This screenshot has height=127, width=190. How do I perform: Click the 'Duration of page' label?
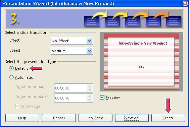(31, 87)
